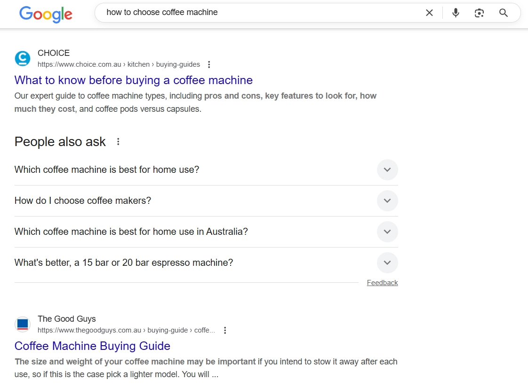Click the thegoodguys.com.au breadcrumb URL

(x=126, y=330)
